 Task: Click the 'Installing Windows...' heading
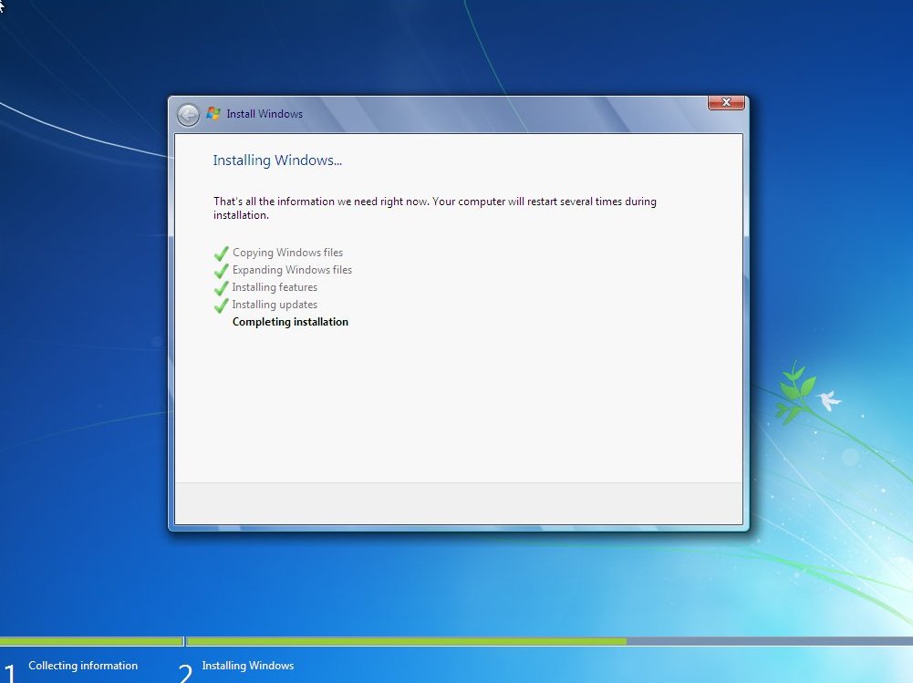click(277, 160)
